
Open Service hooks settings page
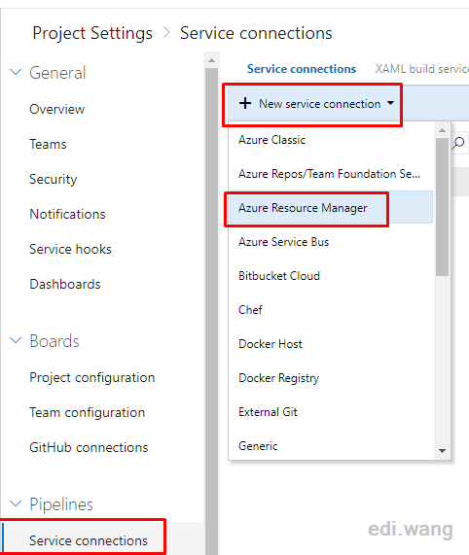click(x=70, y=249)
